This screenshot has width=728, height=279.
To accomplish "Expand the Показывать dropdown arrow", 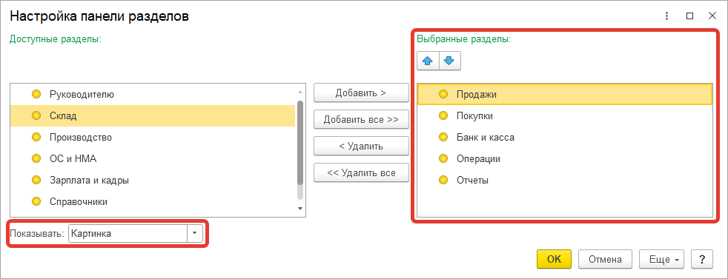I will (x=194, y=234).
